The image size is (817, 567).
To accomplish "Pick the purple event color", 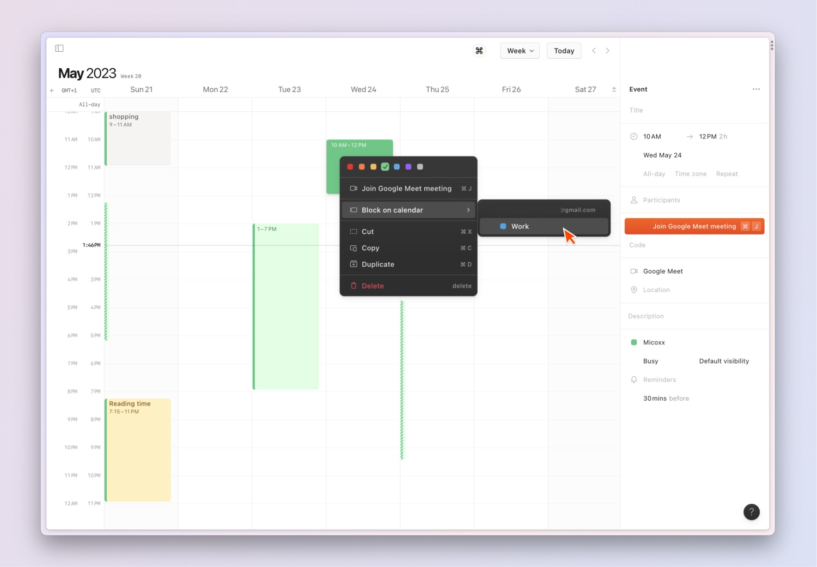I will tap(408, 167).
